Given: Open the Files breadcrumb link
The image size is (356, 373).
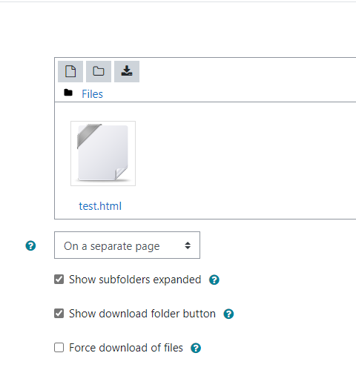Looking at the screenshot, I should [92, 94].
